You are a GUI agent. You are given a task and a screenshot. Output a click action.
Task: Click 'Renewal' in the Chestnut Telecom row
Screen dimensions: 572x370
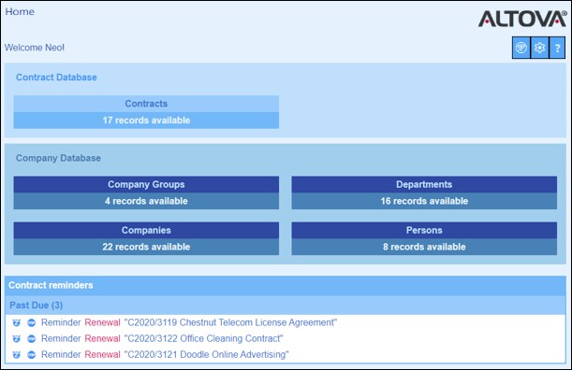point(102,322)
